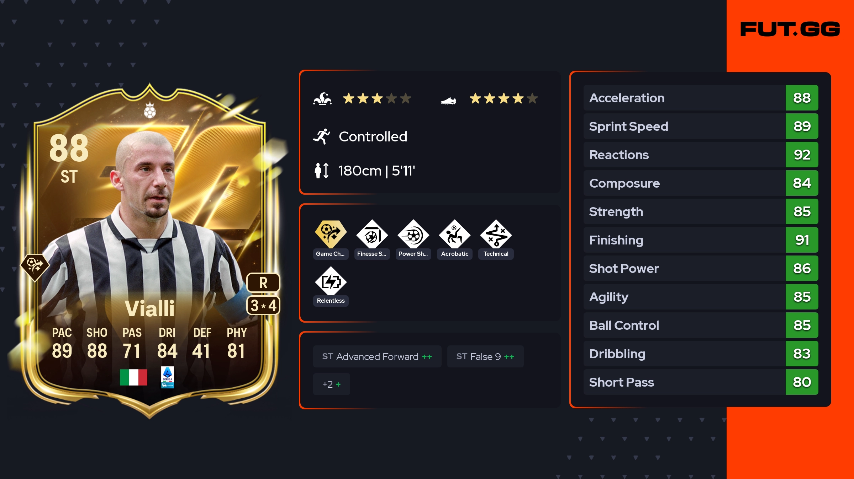
Task: Click the Serie A league badge
Action: tap(167, 377)
